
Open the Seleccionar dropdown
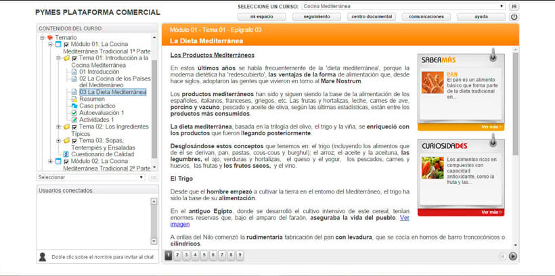click(x=91, y=177)
